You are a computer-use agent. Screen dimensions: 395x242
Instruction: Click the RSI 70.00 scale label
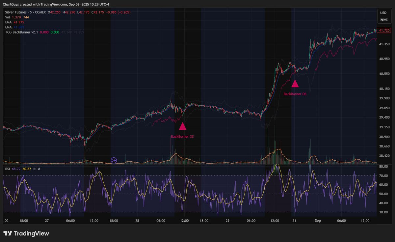click(383, 176)
